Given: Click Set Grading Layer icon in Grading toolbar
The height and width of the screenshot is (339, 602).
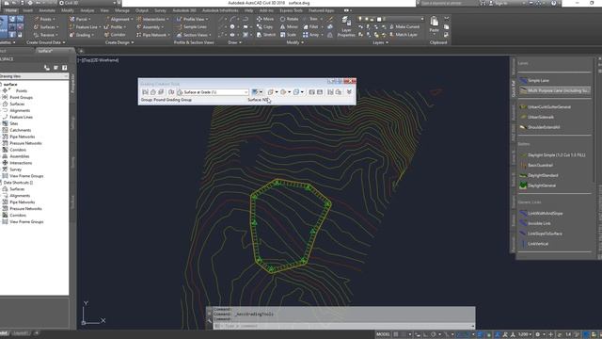Looking at the screenshot, I should (161, 92).
